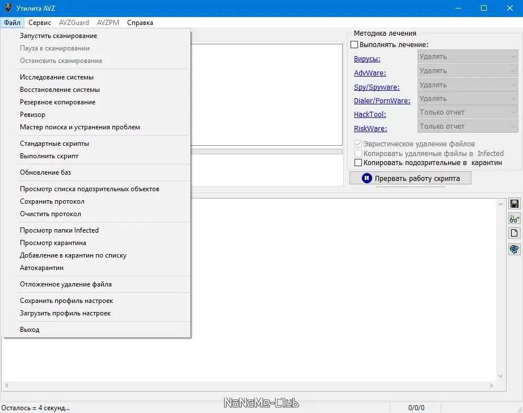Screen dimensions: 523x413
Task: Click the blank page clear protocol icon
Action: point(514,233)
